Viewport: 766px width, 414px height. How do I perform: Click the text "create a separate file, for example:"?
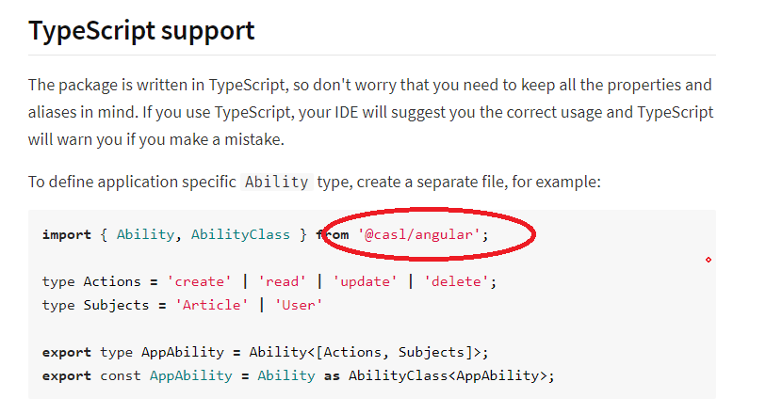479,182
